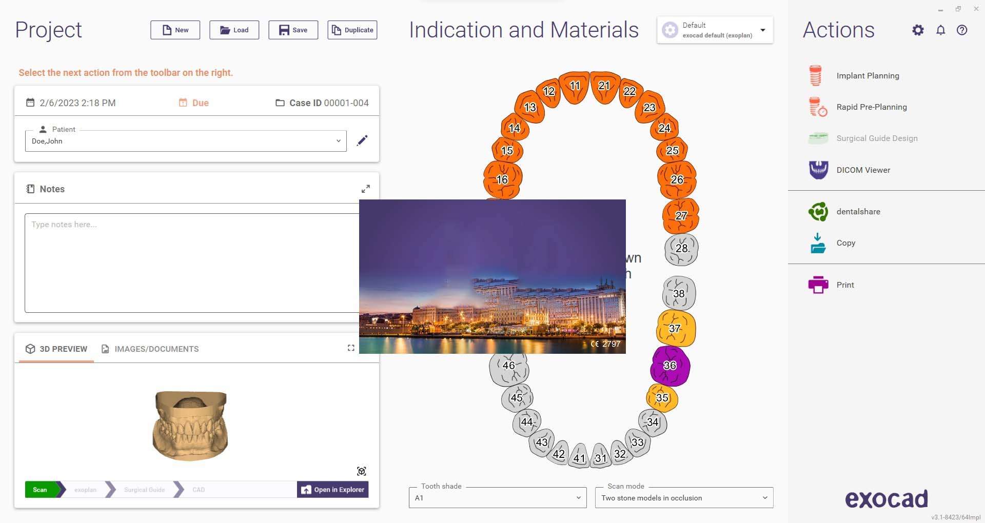Select the 3D Preview tab
985x523 pixels.
point(56,349)
